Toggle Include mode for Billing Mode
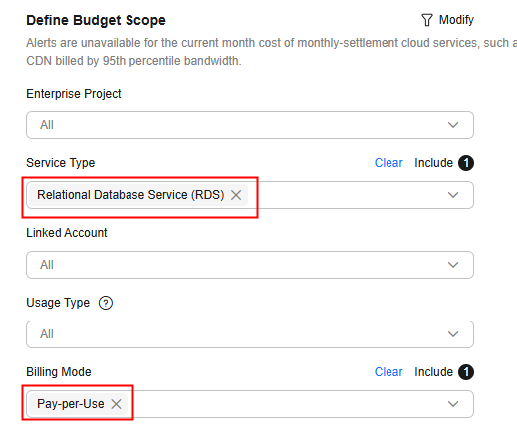Viewport: 517px width, 428px height. click(x=433, y=372)
